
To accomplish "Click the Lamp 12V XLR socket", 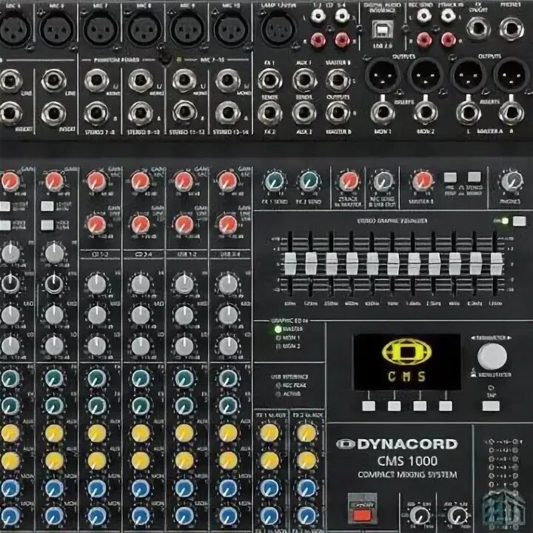I will click(278, 30).
